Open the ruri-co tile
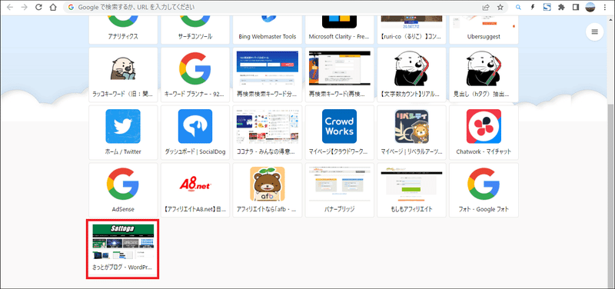This screenshot has width=615, height=289. (x=411, y=30)
